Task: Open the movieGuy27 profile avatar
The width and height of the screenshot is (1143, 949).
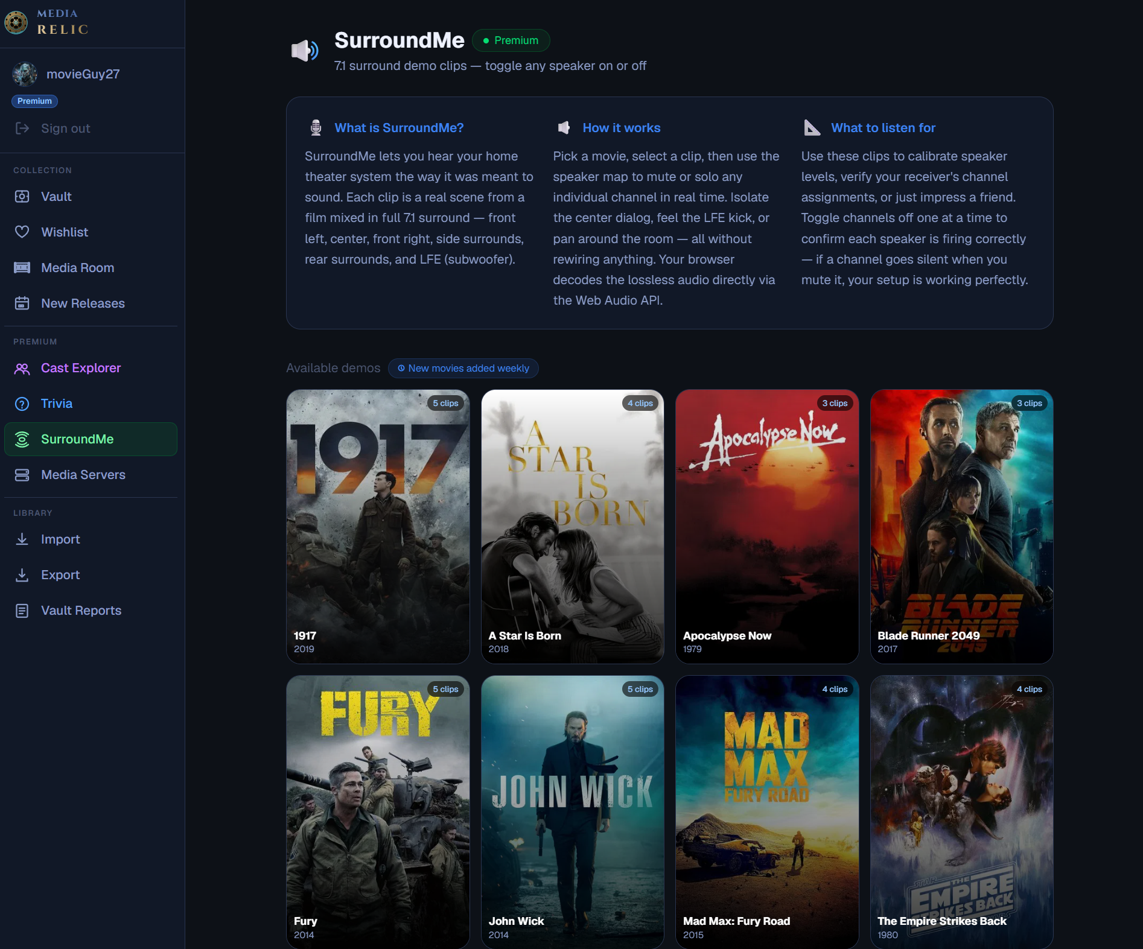Action: 25,74
